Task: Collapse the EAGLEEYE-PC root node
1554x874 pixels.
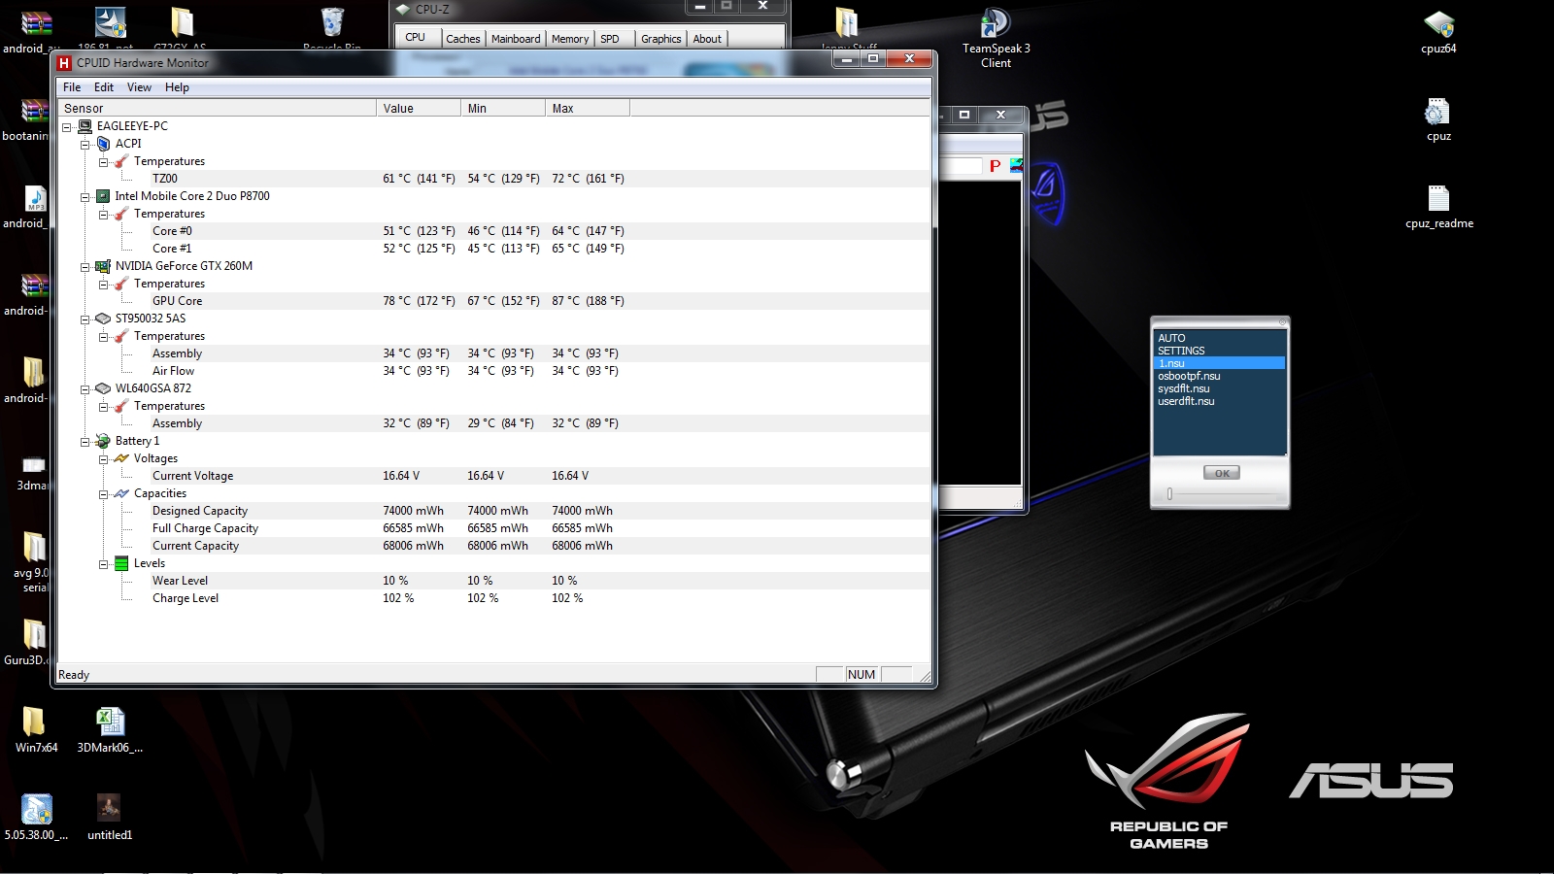Action: (x=67, y=127)
